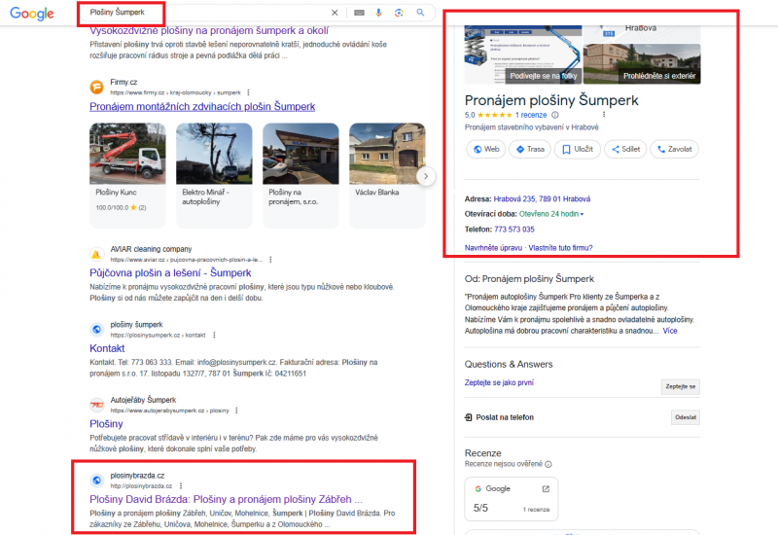Screen dimensions: 778x535
Task: Open the 'Kontakt' result link
Action: [107, 348]
